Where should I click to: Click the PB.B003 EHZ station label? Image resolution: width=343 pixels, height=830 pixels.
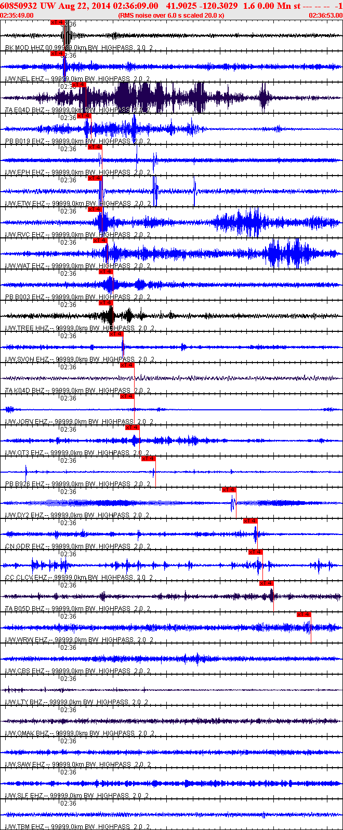pos(77,297)
